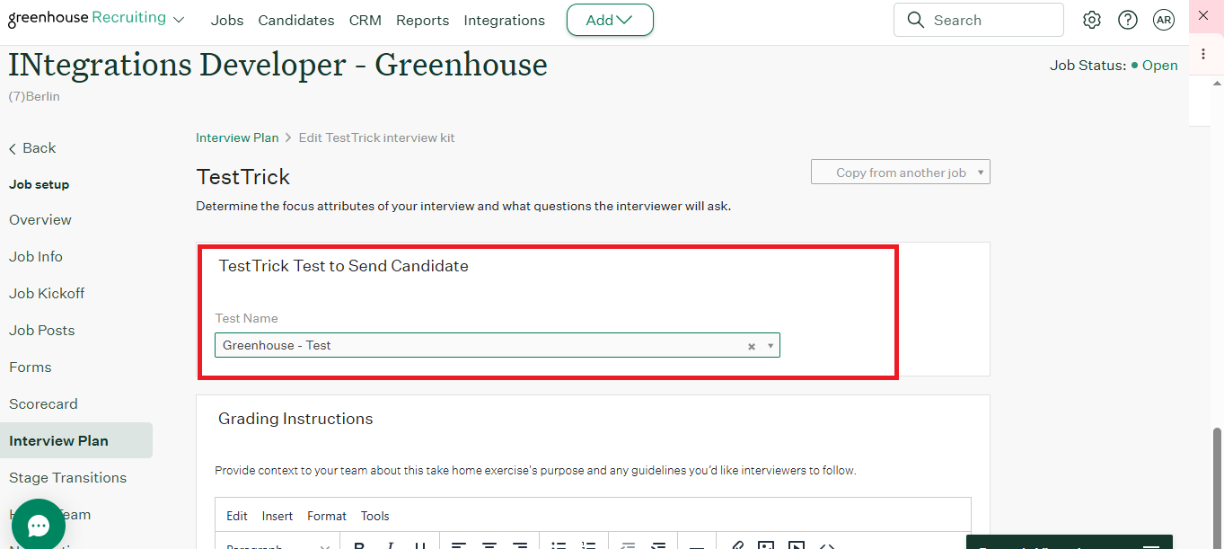Click the Interview Plan breadcrumb link

tap(238, 137)
